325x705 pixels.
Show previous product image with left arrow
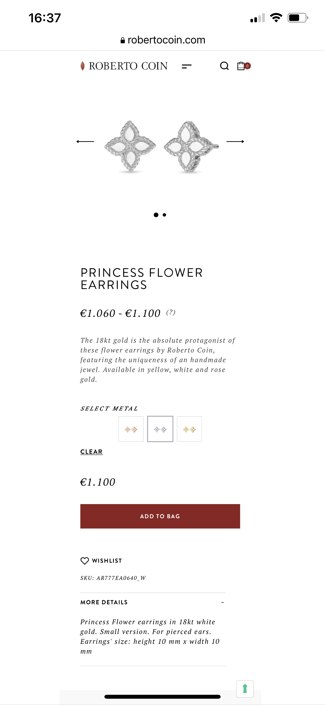85,141
